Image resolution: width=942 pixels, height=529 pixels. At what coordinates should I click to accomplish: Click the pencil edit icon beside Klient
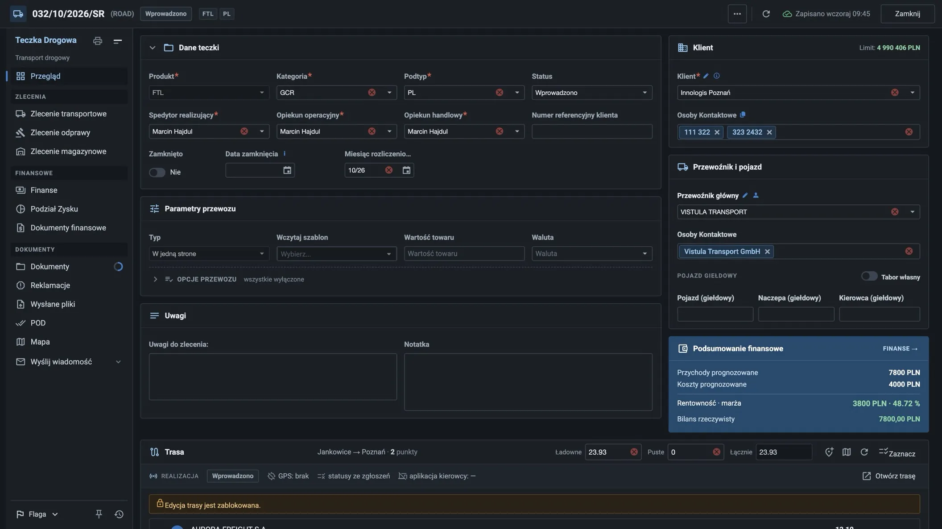coord(706,76)
